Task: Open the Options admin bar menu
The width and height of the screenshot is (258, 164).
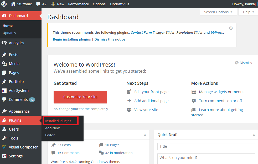Action: pyautogui.click(x=99, y=4)
